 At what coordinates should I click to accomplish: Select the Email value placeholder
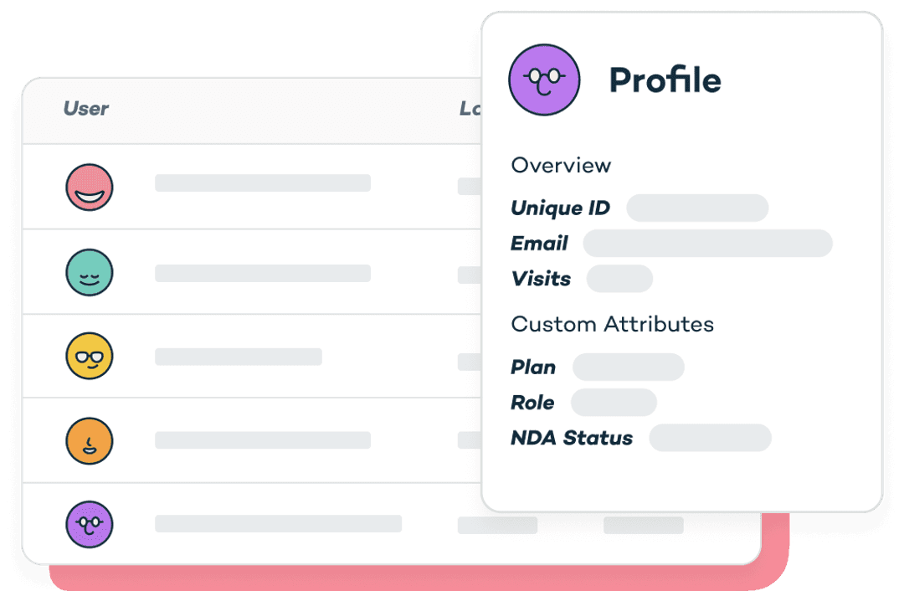(707, 244)
